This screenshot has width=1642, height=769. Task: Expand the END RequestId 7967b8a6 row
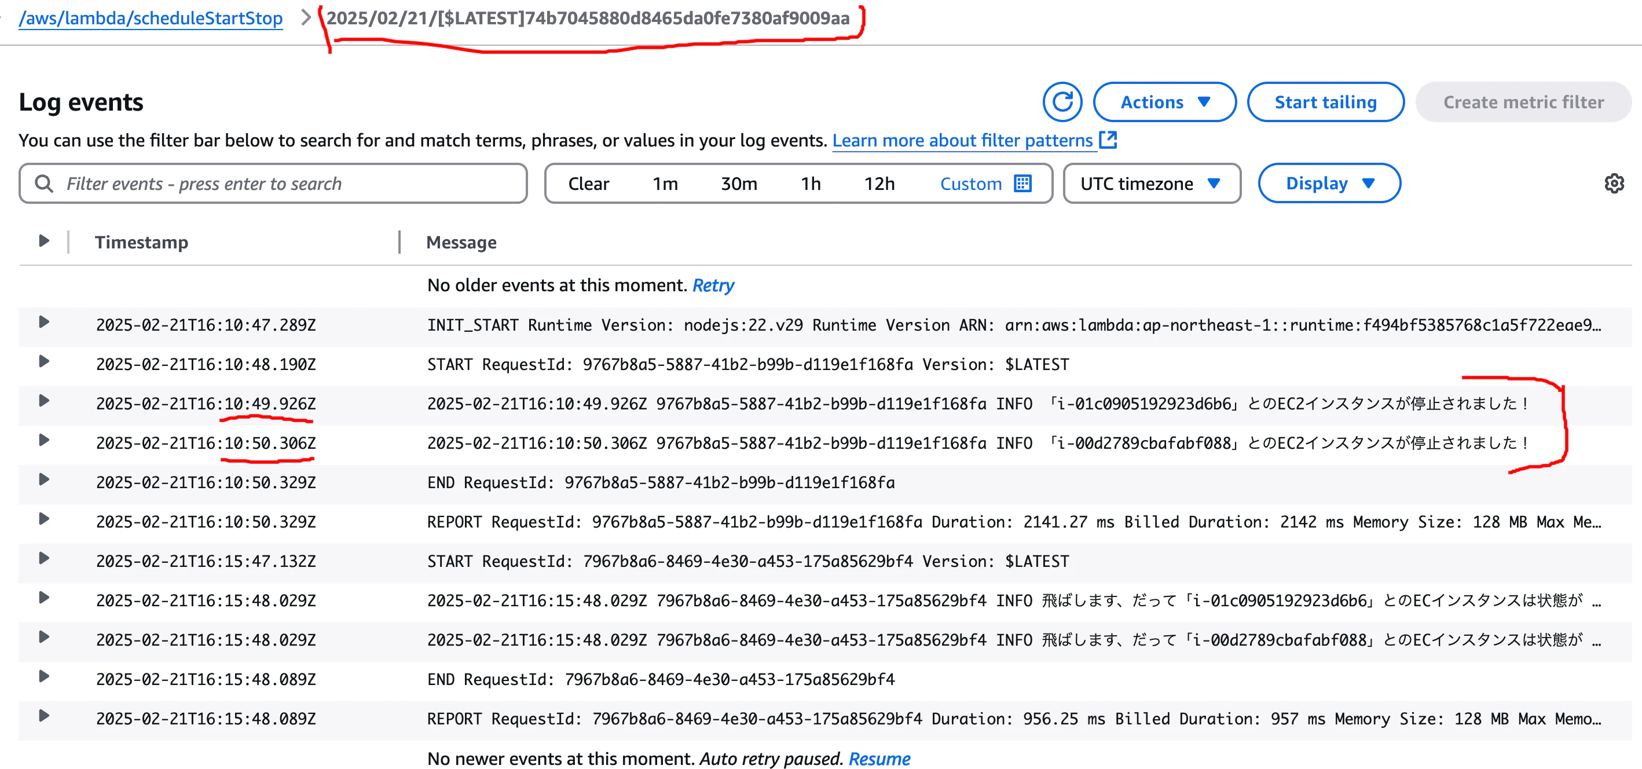click(x=44, y=676)
